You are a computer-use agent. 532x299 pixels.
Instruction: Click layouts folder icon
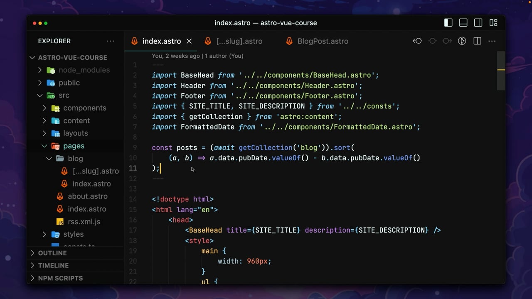[x=55, y=133]
